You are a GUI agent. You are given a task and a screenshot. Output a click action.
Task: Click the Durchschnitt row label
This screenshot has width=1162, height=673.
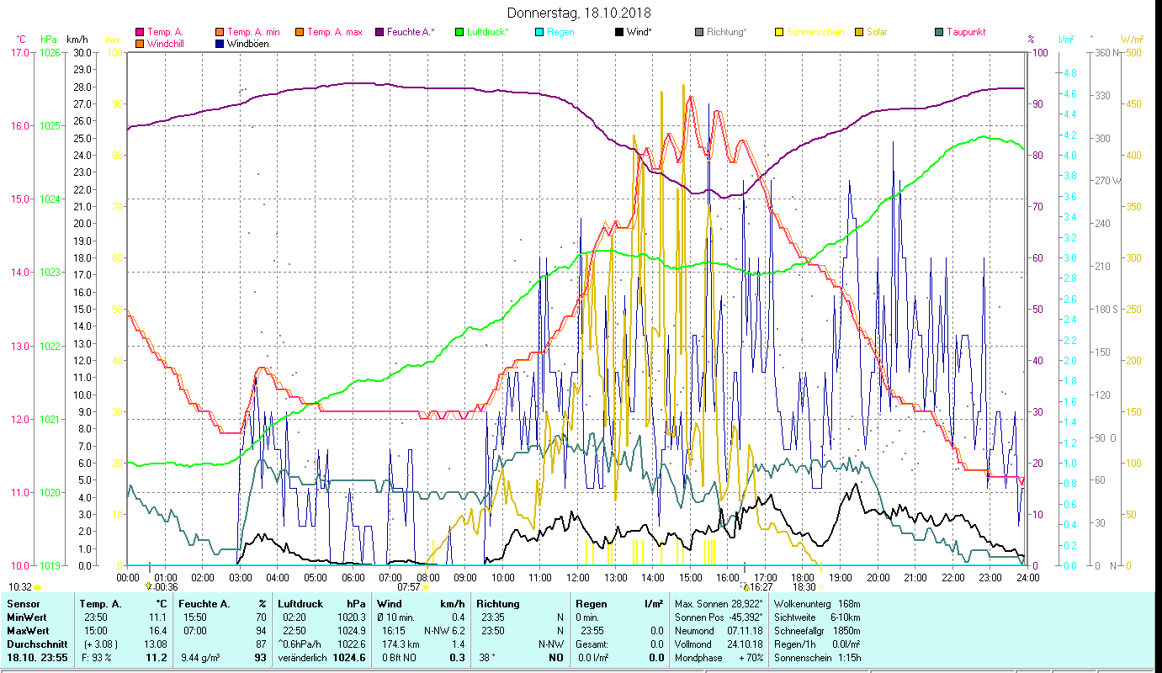point(35,644)
